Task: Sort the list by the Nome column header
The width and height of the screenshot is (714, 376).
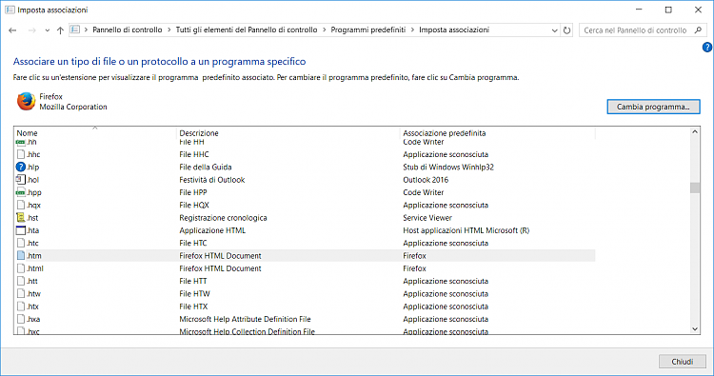Action: (94, 133)
